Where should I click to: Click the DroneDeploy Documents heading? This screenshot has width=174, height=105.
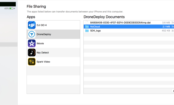tap(104, 17)
